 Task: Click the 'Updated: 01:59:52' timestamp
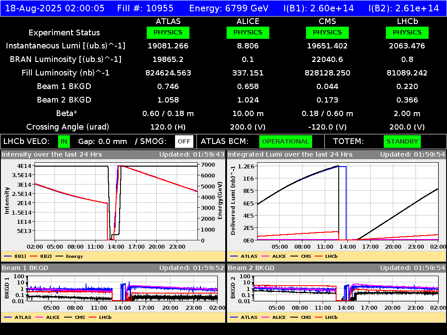(192, 268)
